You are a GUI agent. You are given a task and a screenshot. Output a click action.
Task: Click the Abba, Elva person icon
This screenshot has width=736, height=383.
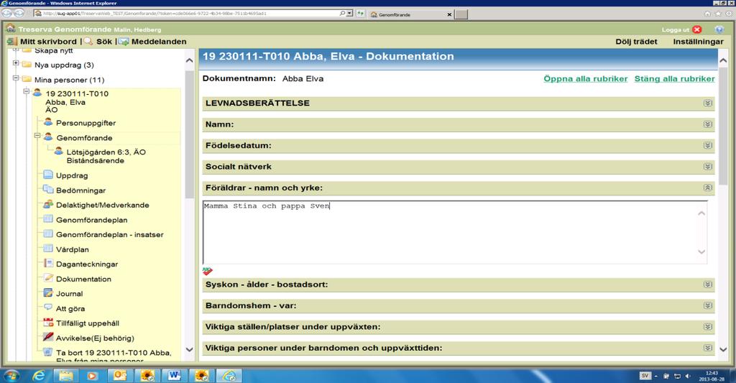pos(37,93)
